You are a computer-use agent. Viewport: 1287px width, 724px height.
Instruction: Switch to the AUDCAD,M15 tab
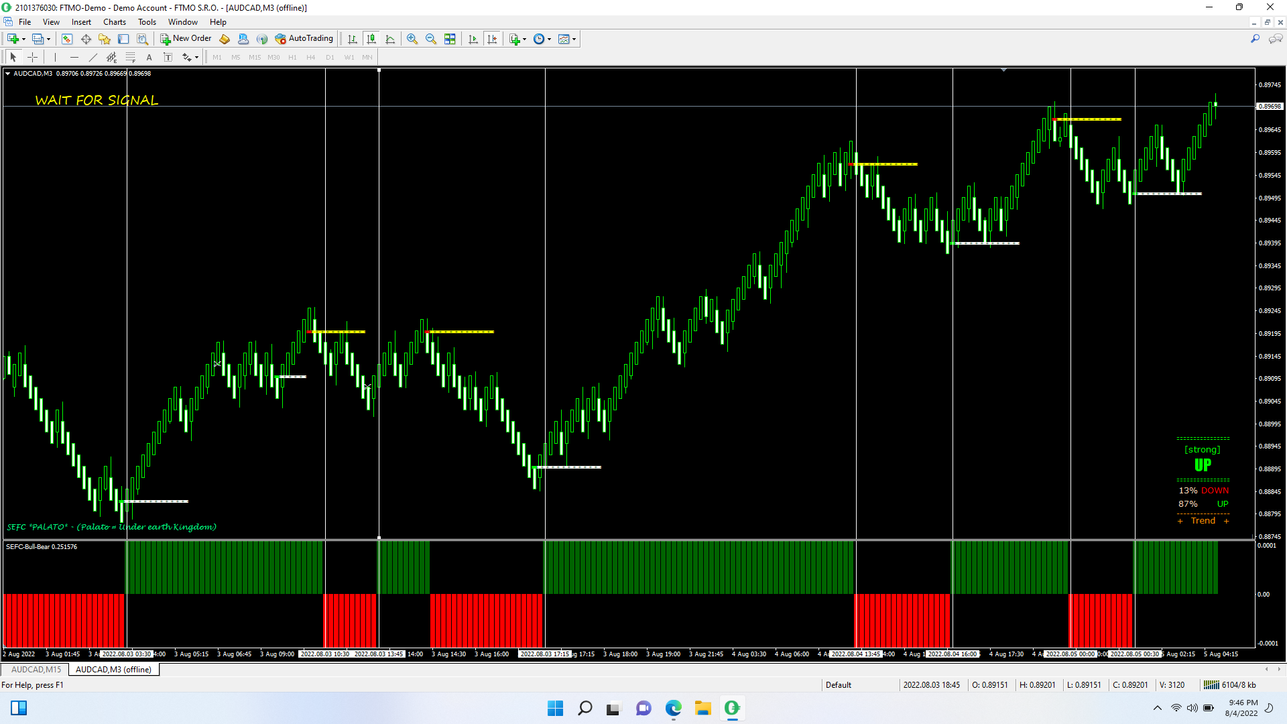[36, 669]
